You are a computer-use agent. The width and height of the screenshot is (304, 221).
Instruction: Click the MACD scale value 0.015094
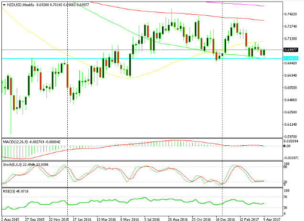point(291,141)
